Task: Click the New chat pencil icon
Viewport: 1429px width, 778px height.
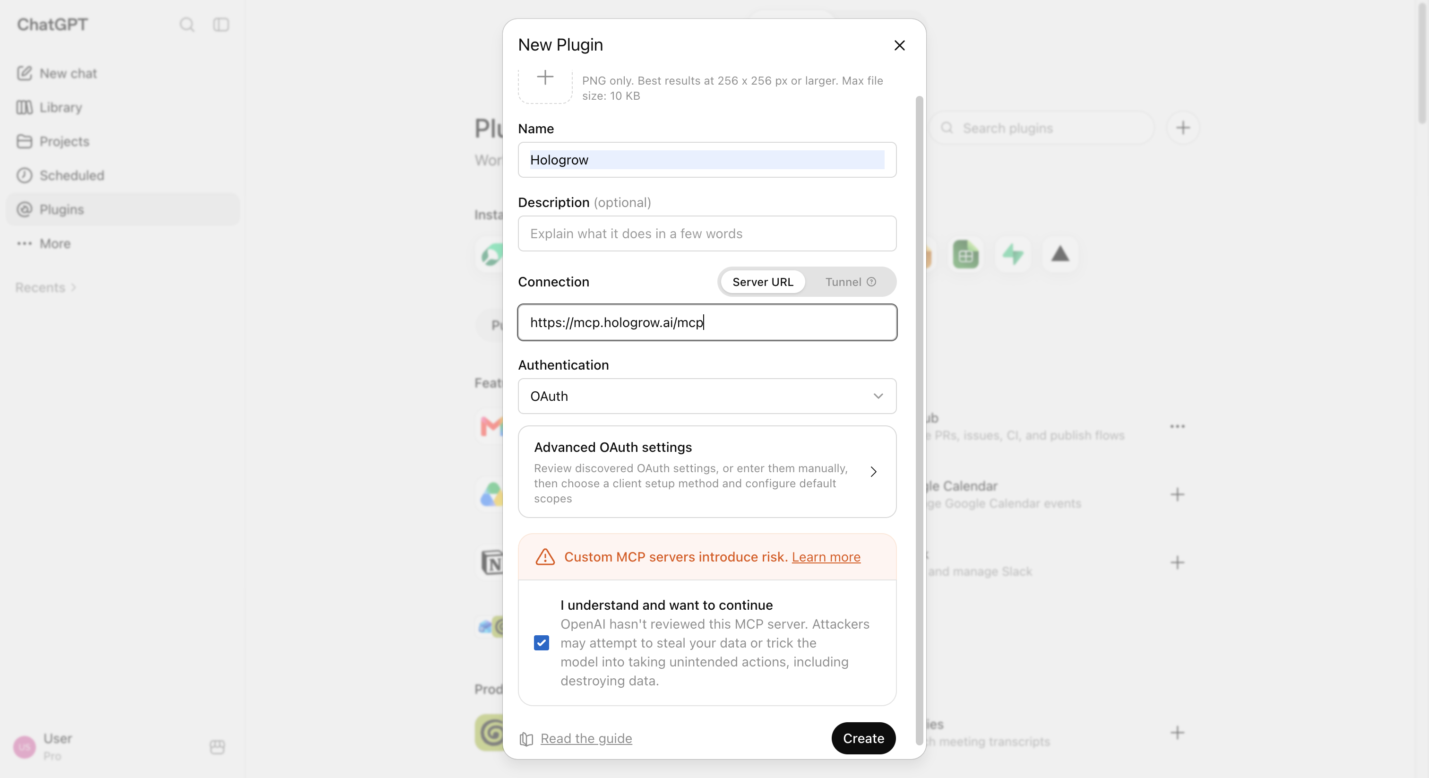Action: coord(25,73)
